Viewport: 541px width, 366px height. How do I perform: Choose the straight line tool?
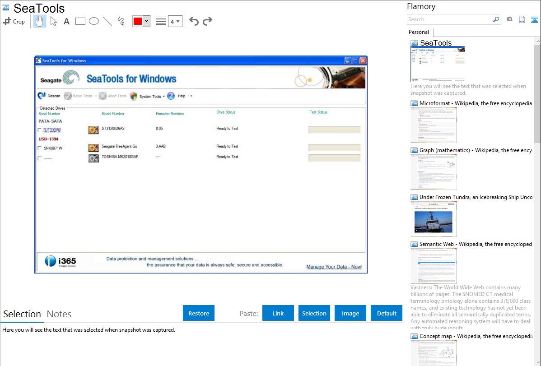tap(107, 21)
